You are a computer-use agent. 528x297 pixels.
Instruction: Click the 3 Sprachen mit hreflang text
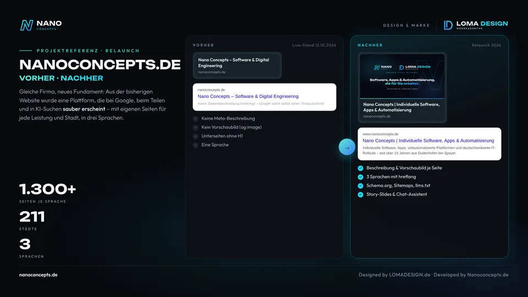pyautogui.click(x=391, y=177)
